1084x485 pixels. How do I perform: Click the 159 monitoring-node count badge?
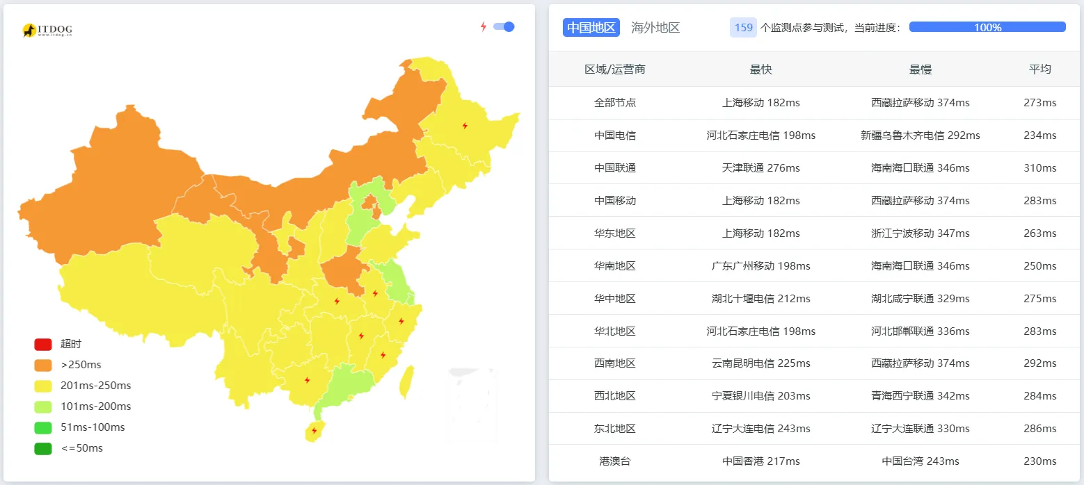pos(743,27)
